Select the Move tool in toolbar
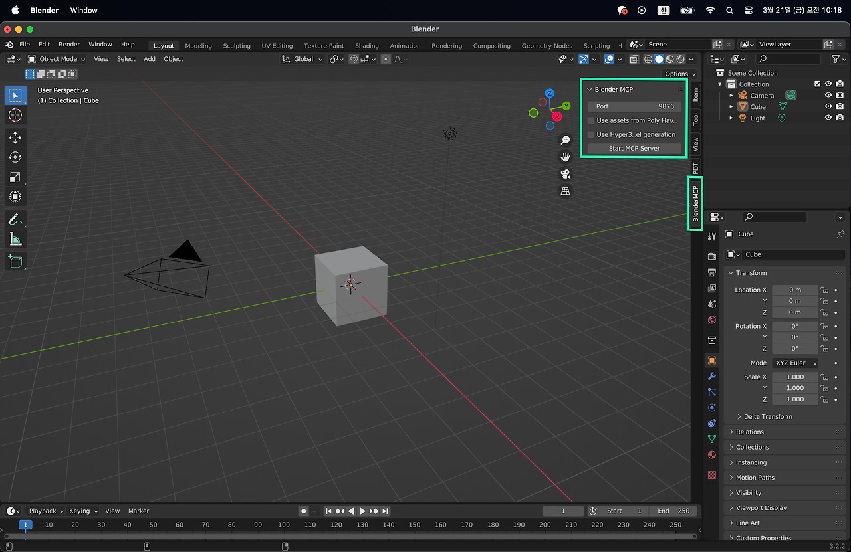The image size is (851, 552). coord(15,138)
